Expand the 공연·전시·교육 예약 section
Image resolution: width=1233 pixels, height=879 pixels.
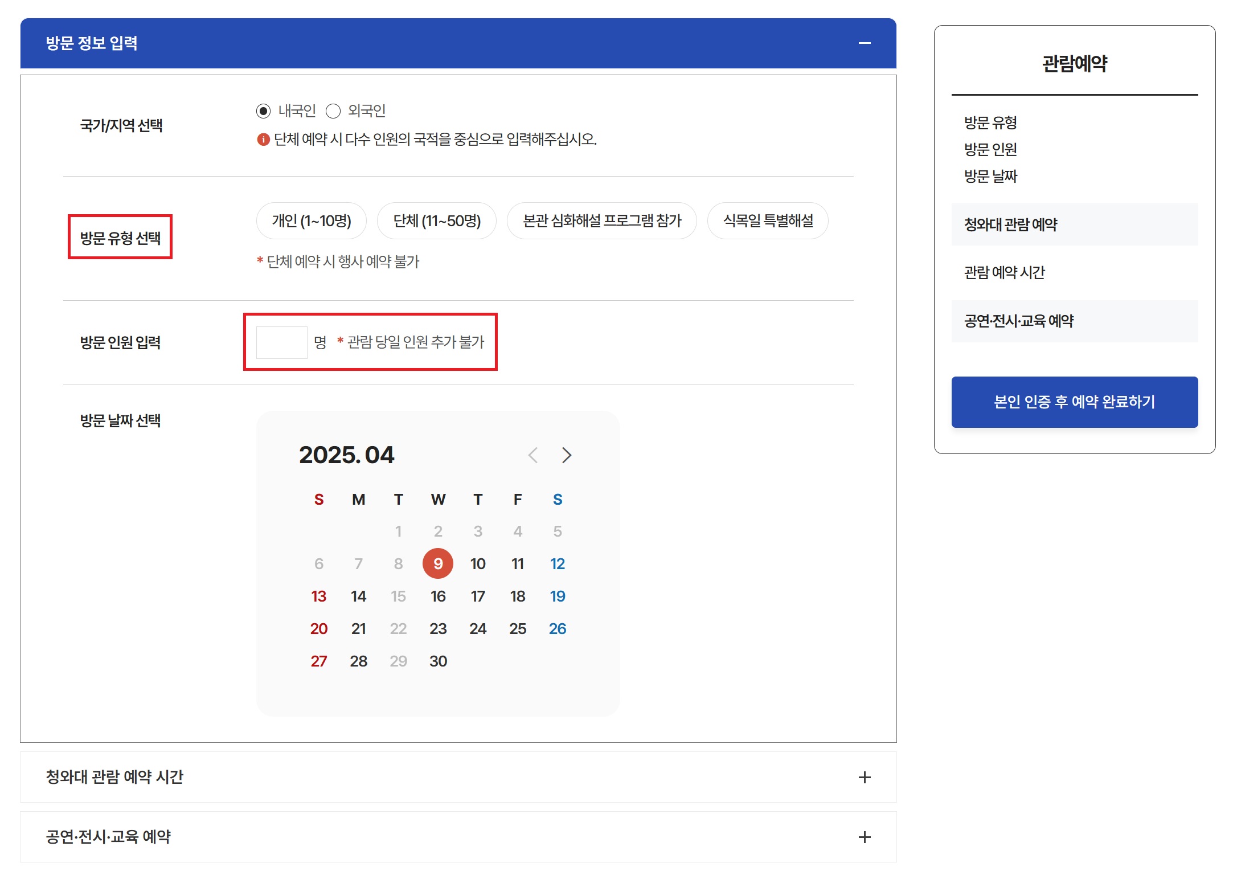click(865, 836)
